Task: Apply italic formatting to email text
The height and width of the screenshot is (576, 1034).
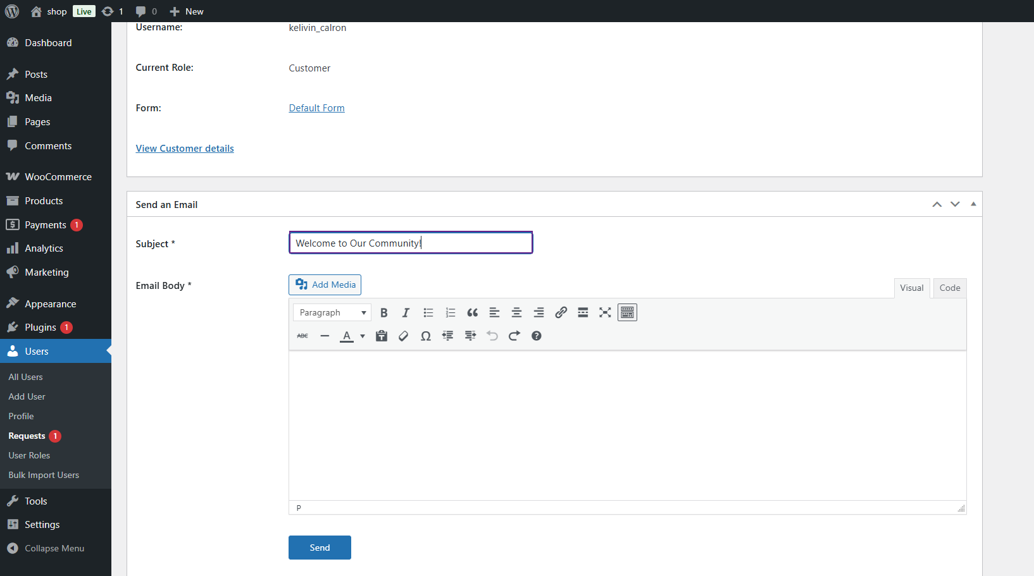Action: tap(406, 313)
